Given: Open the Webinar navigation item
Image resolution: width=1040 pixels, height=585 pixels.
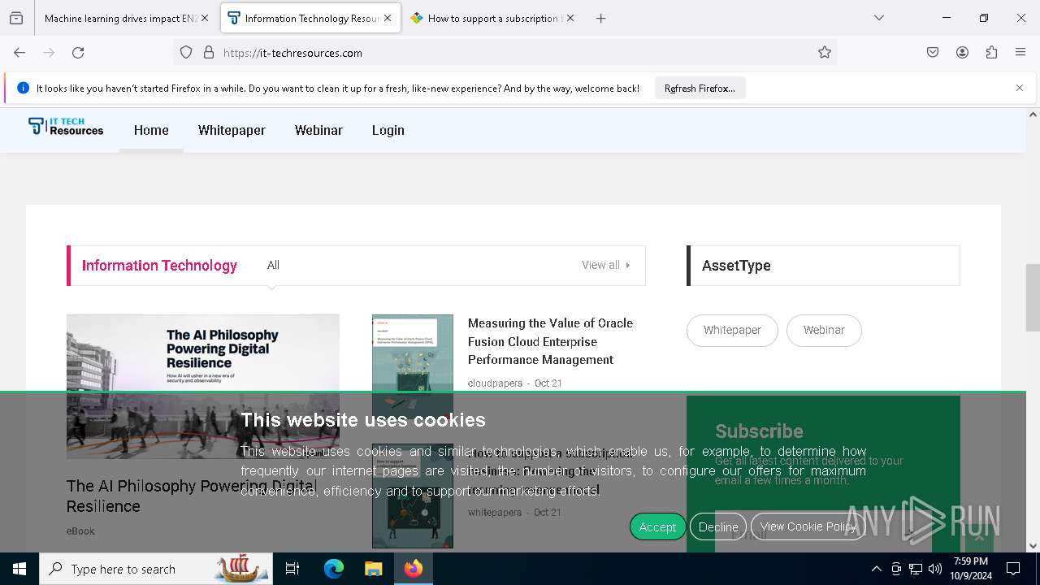Looking at the screenshot, I should (x=318, y=130).
